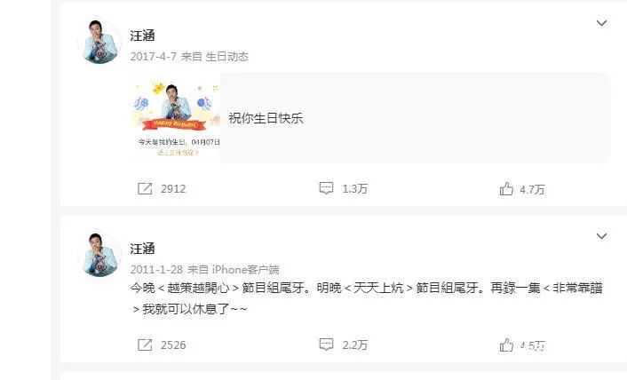The height and width of the screenshot is (380, 627).
Task: Click the 汪涵 username on the 2011 post
Action: point(142,249)
